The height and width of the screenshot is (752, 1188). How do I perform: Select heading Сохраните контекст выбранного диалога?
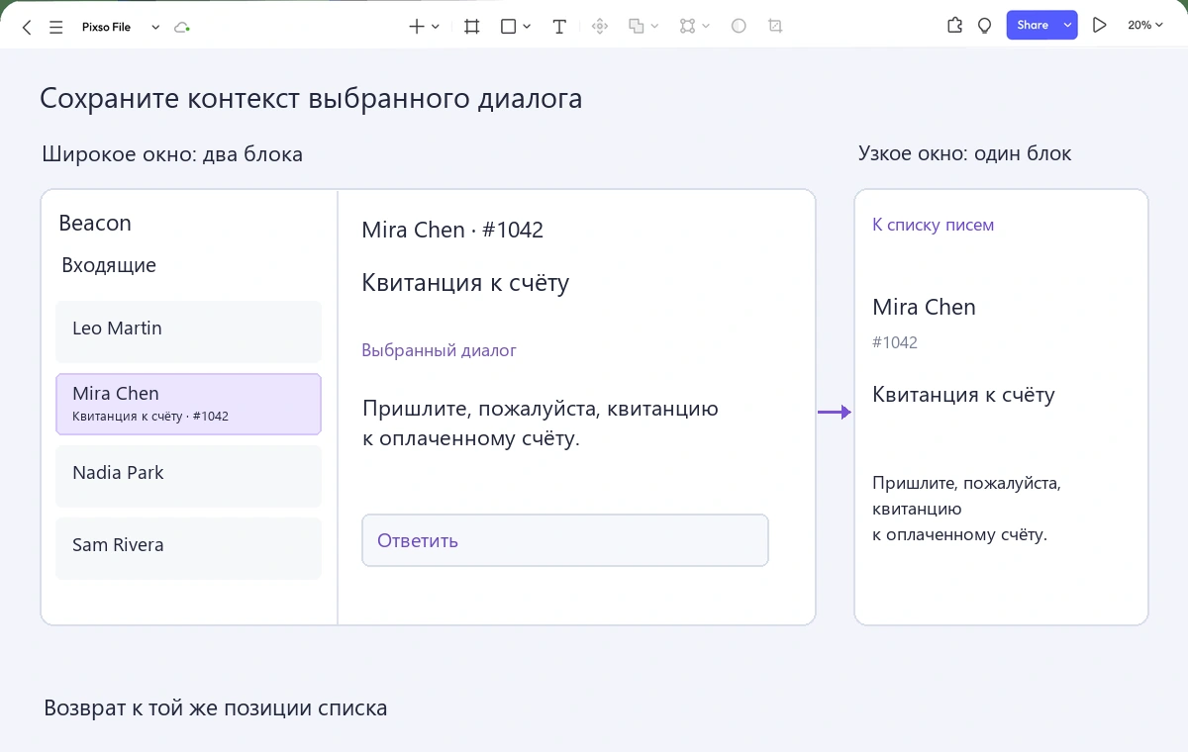pyautogui.click(x=311, y=99)
